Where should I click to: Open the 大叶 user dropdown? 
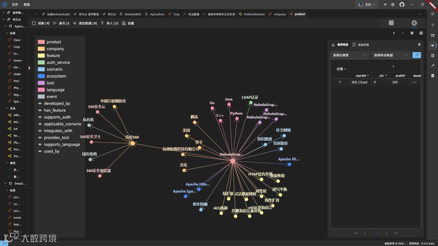click(x=367, y=4)
